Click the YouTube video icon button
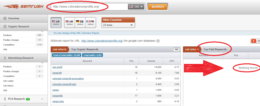Screen dimensions: 260x106 254,41
